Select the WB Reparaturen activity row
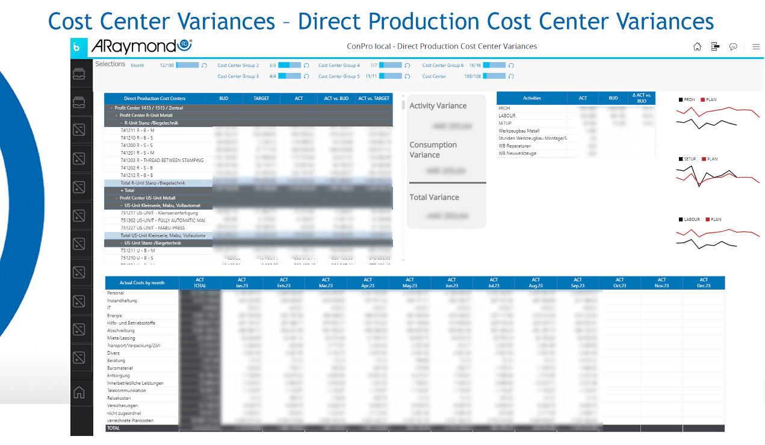The height and width of the screenshot is (445, 765). pos(576,146)
